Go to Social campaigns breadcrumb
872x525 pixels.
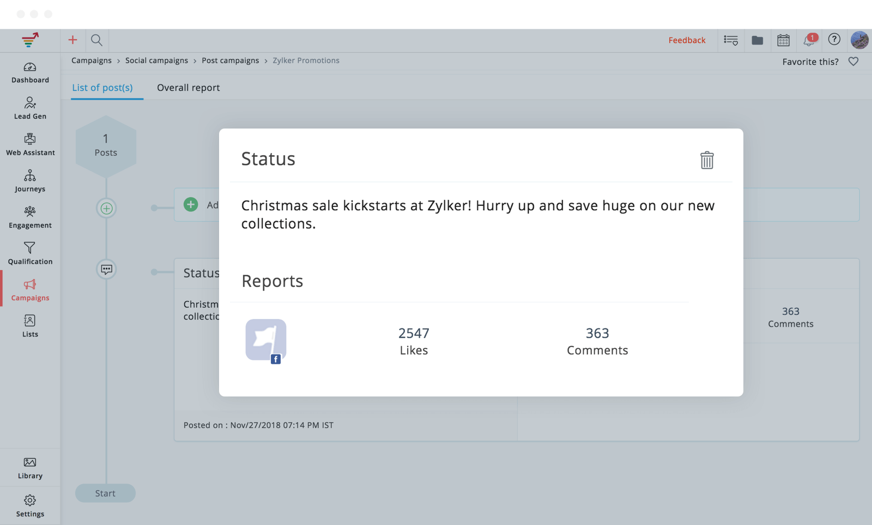coord(156,60)
